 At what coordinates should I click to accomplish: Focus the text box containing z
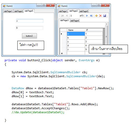click(30, 21)
